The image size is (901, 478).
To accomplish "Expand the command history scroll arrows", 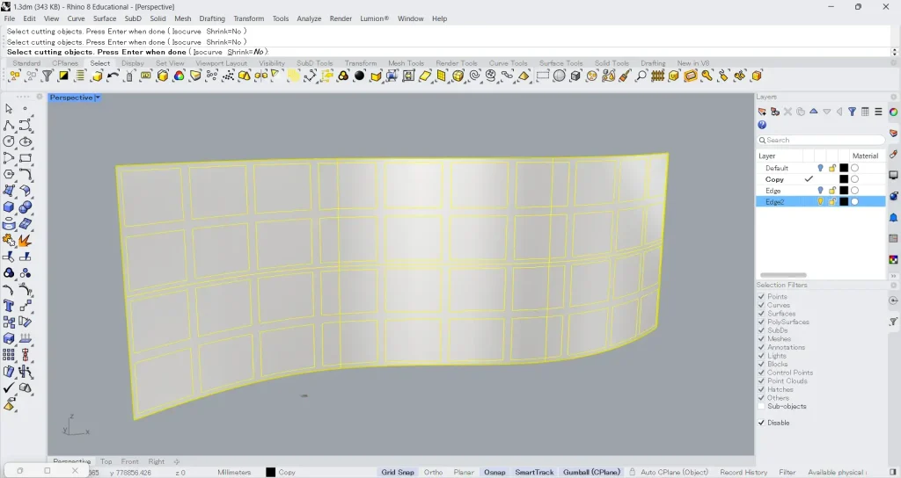I will coord(894,52).
